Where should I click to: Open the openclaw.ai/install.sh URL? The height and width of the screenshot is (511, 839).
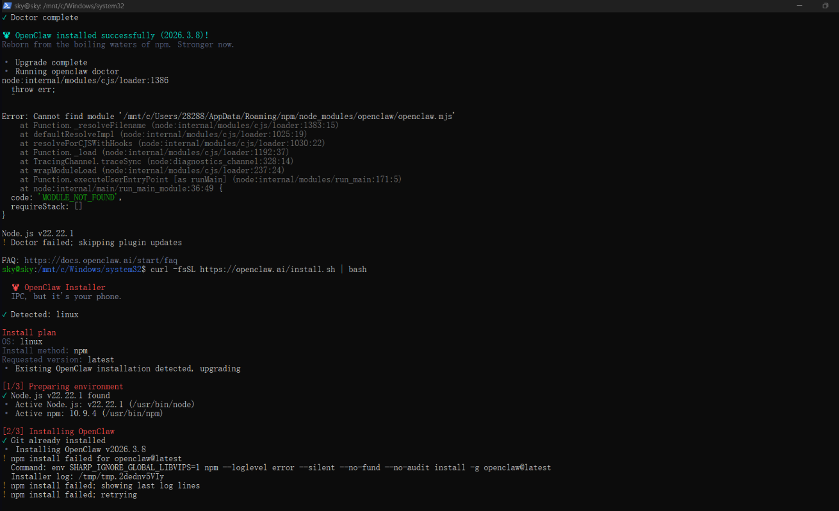267,270
